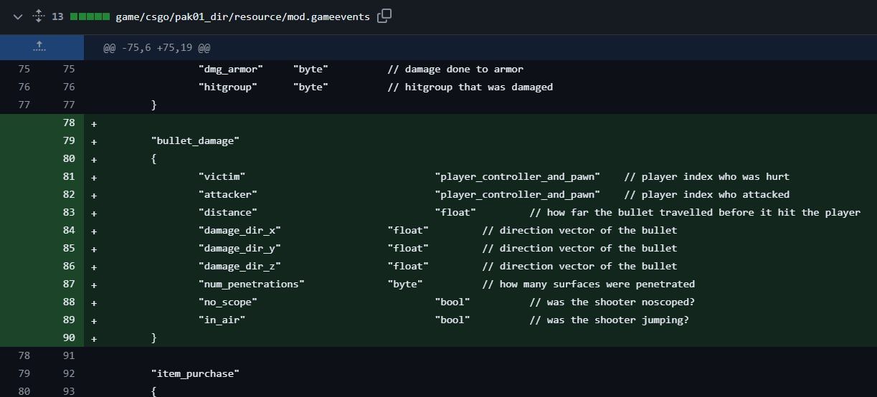The width and height of the screenshot is (877, 397).
Task: Click the "damage_dir_x" key
Action: click(x=240, y=230)
